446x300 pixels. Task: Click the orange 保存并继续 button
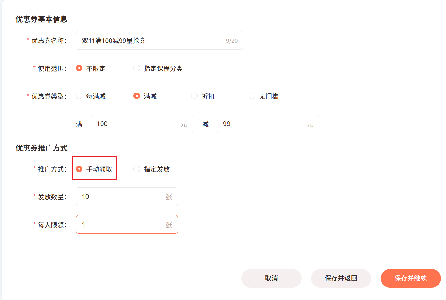point(411,278)
